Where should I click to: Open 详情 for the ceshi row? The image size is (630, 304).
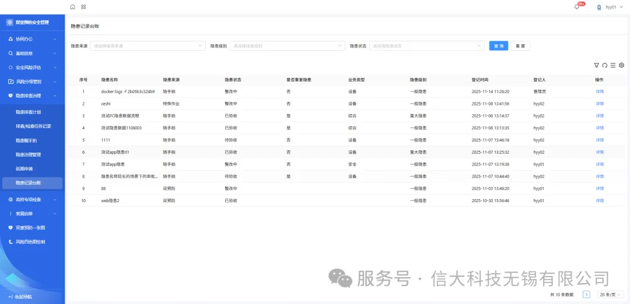pyautogui.click(x=600, y=104)
